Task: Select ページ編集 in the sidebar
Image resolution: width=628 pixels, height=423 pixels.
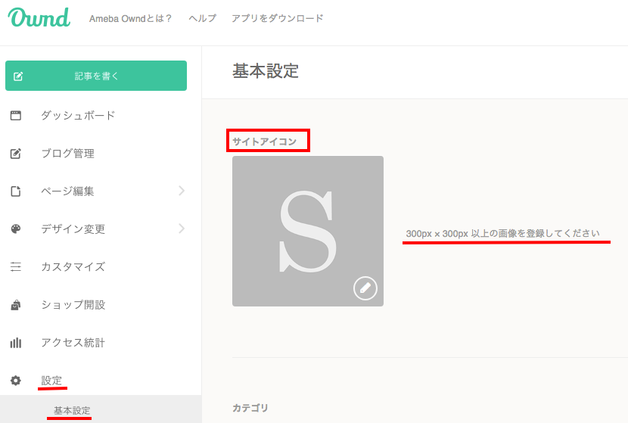Action: point(67,191)
